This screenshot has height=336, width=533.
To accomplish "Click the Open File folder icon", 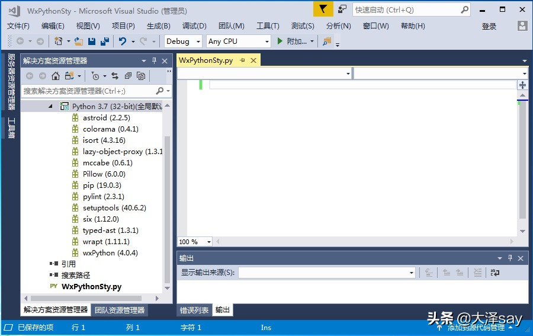I will (79, 41).
